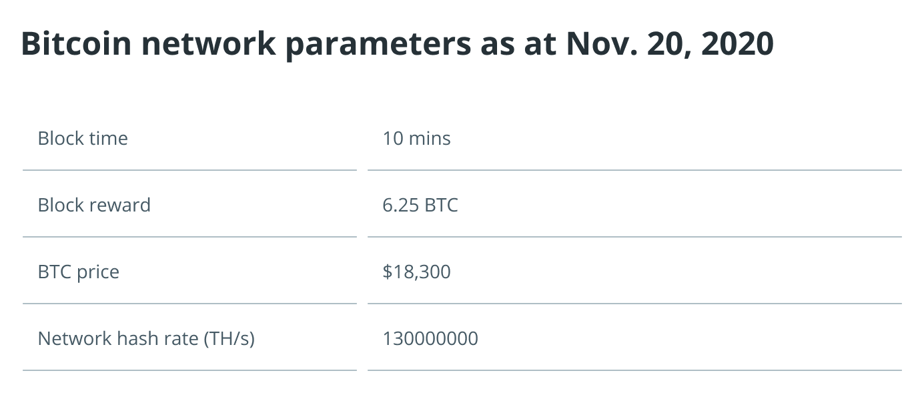Click the BTC unit next to 6.25

pyautogui.click(x=441, y=205)
